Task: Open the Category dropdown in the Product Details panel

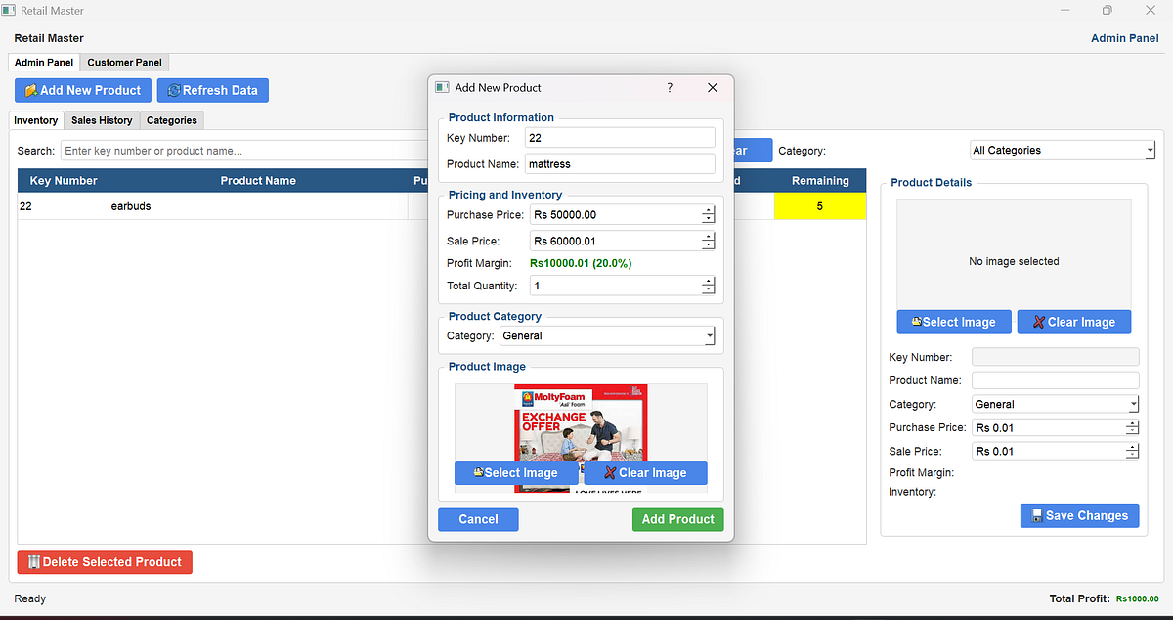Action: [x=1134, y=404]
